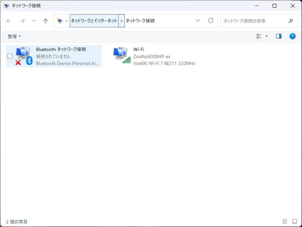Tick the Bluetooth ネットワーク接続 checkbox
Image resolution: width=302 pixels, height=227 pixels.
[x=10, y=56]
